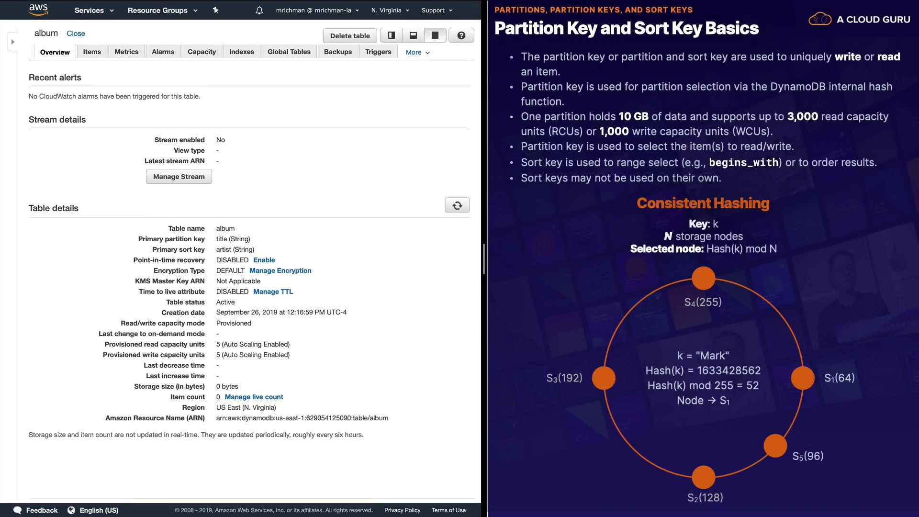Click the Manage TTL link
Image resolution: width=919 pixels, height=517 pixels.
[x=273, y=292]
